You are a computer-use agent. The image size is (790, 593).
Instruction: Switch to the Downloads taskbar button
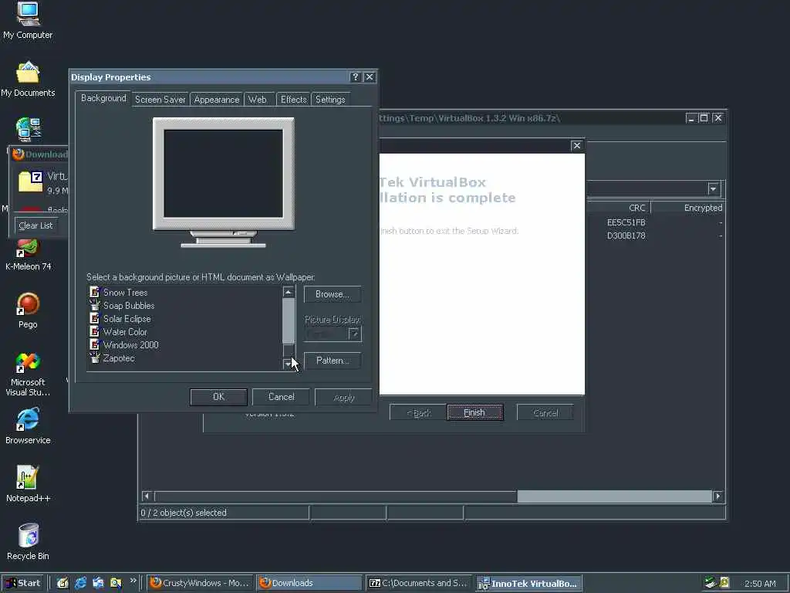309,583
